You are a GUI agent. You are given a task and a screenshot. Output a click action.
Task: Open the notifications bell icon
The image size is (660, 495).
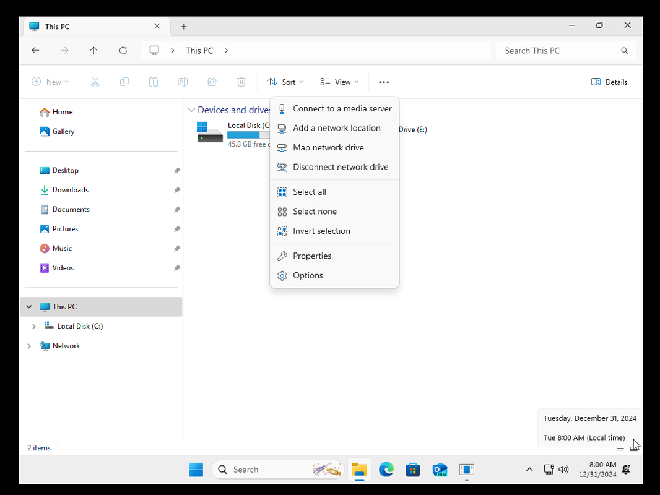tap(627, 470)
